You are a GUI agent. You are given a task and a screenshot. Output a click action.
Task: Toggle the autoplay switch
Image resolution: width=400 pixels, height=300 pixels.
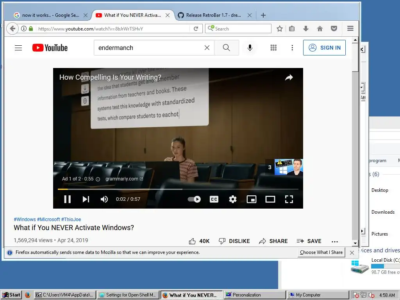tap(194, 199)
